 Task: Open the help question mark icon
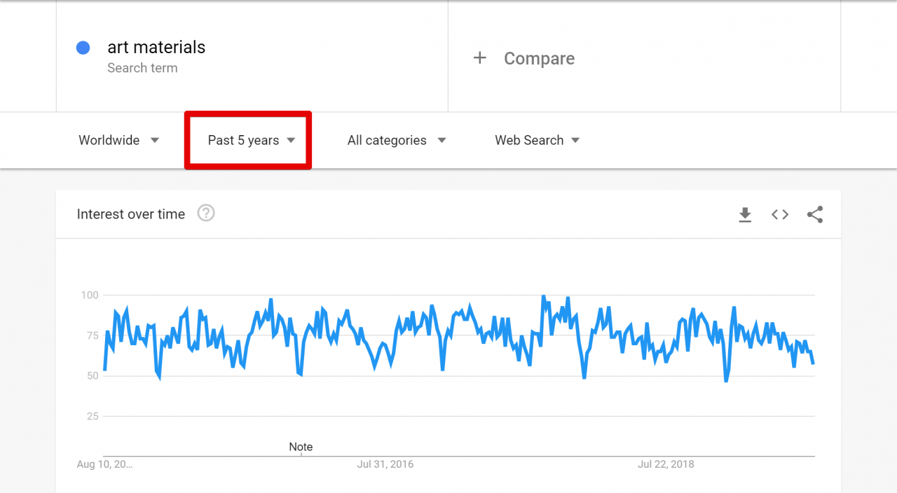(x=206, y=213)
